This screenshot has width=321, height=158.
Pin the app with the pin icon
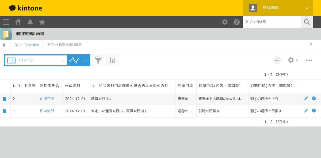[311, 45]
